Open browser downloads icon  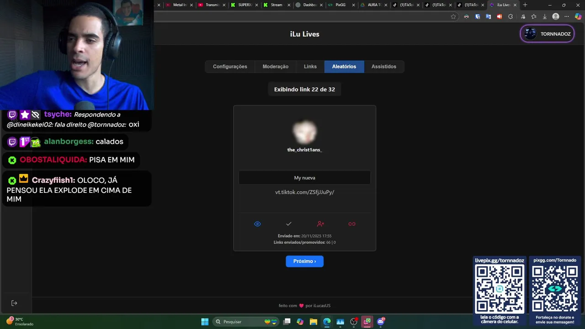[545, 16]
